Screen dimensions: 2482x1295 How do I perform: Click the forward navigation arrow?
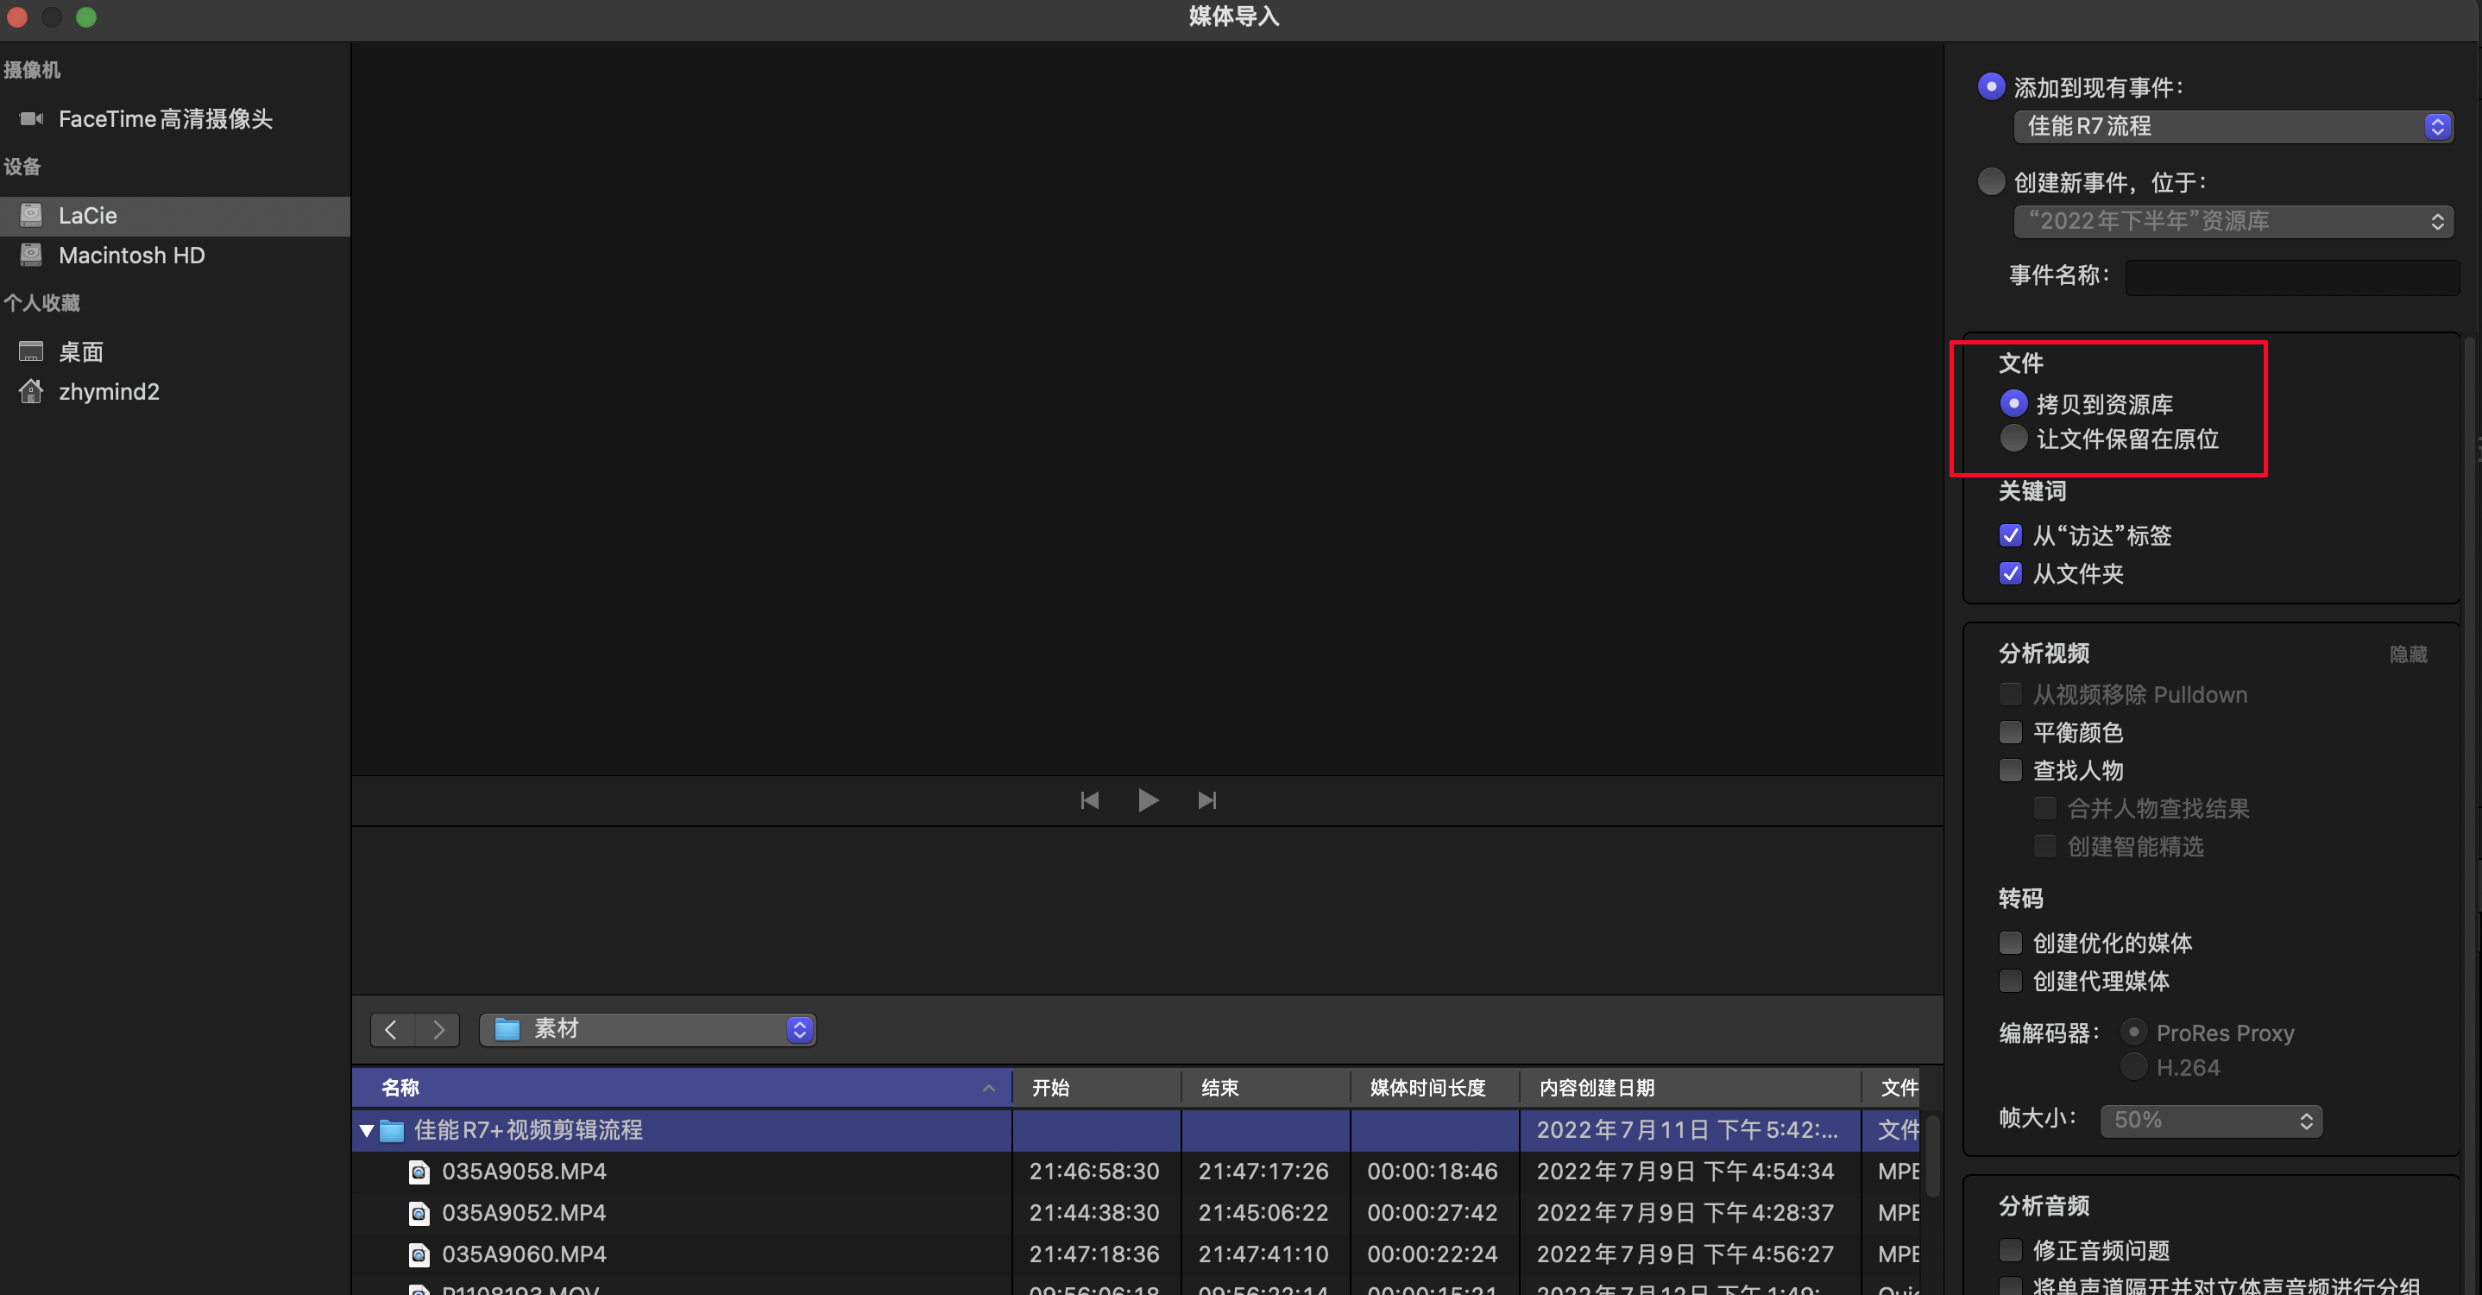click(x=438, y=1029)
